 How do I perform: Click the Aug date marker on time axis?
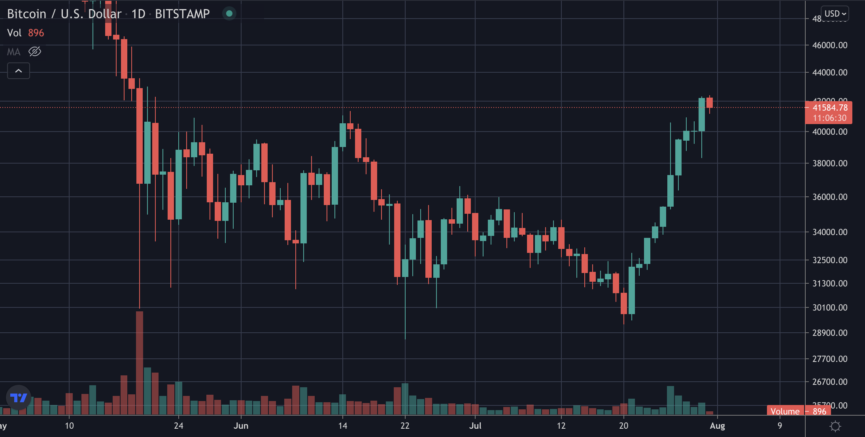coord(718,426)
